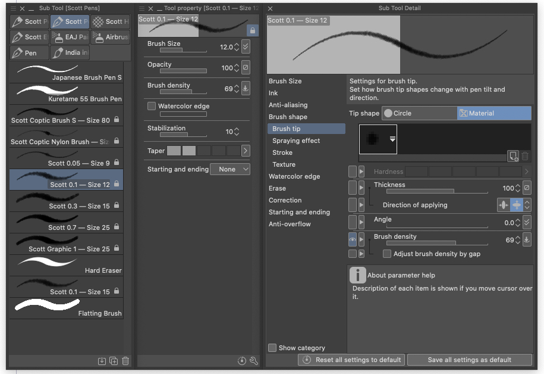The width and height of the screenshot is (544, 374).
Task: Open the Spraying effect category
Action: [296, 141]
